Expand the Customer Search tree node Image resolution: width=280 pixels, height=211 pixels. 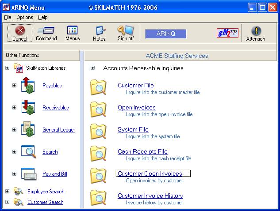[8, 202]
